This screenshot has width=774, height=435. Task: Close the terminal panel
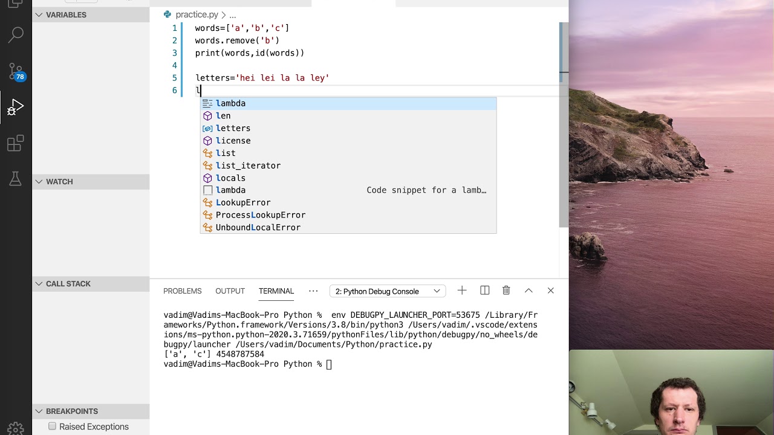pyautogui.click(x=550, y=291)
